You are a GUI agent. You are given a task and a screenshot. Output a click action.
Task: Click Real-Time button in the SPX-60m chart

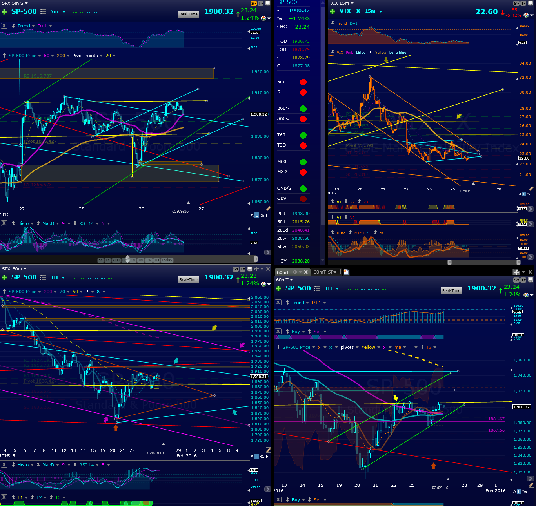tap(189, 280)
